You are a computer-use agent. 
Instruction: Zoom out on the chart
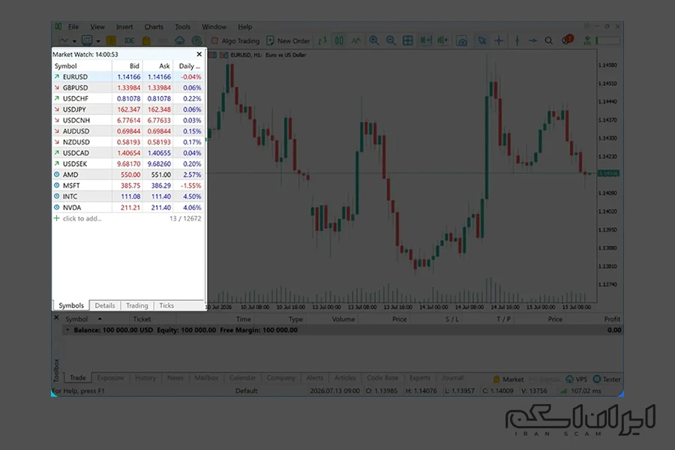[391, 41]
